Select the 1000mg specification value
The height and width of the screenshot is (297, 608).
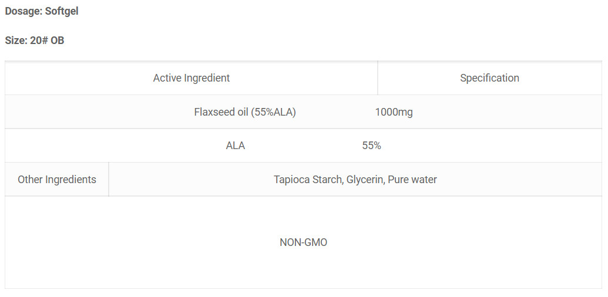click(394, 112)
